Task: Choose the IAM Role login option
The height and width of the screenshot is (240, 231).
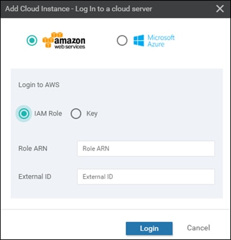Action: 24,114
